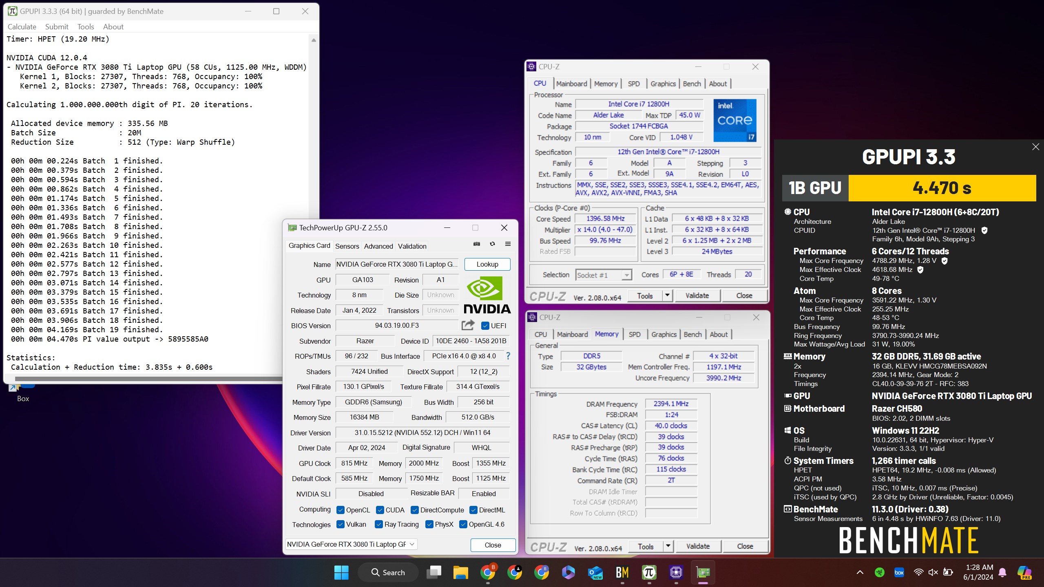
Task: Show hidden tray icons chevron
Action: (x=860, y=572)
